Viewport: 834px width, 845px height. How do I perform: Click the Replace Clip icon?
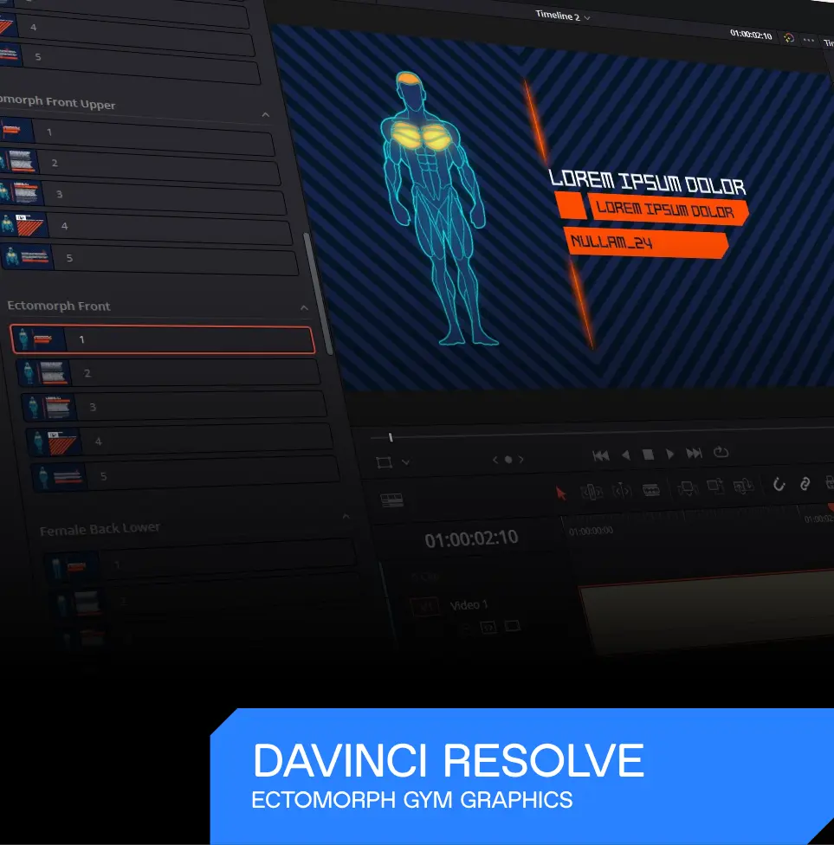pos(743,487)
